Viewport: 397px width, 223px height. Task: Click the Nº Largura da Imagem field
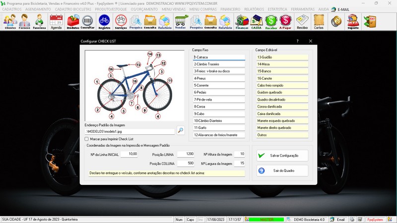(x=239, y=164)
